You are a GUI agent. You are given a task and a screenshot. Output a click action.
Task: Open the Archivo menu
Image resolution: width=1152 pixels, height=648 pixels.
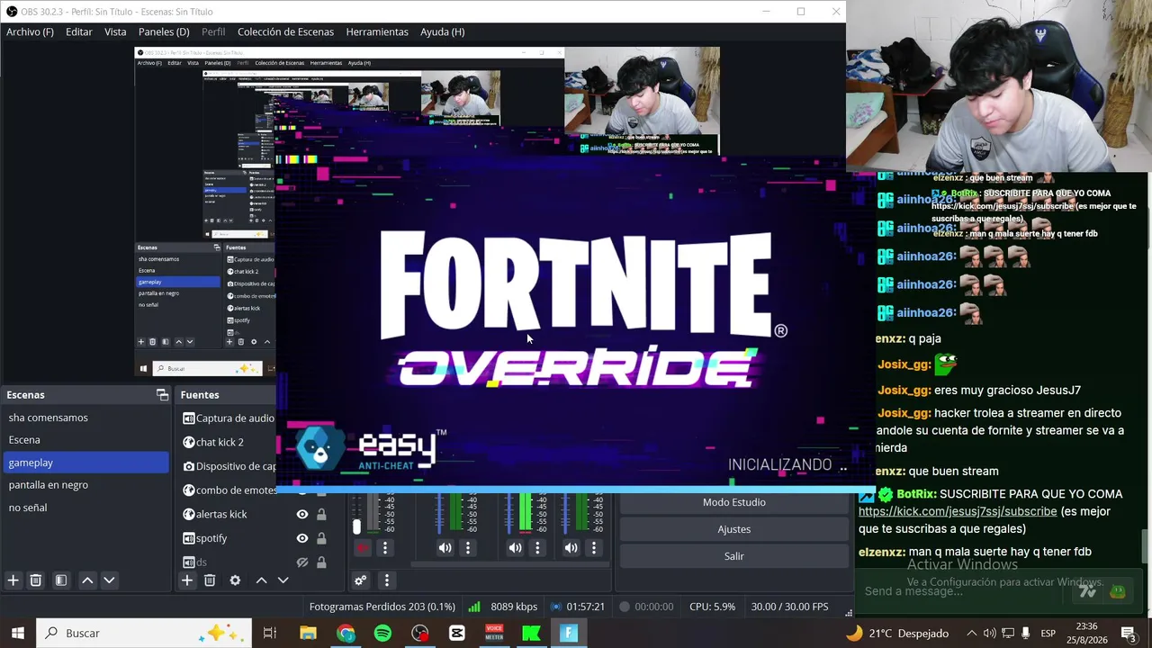coord(30,31)
